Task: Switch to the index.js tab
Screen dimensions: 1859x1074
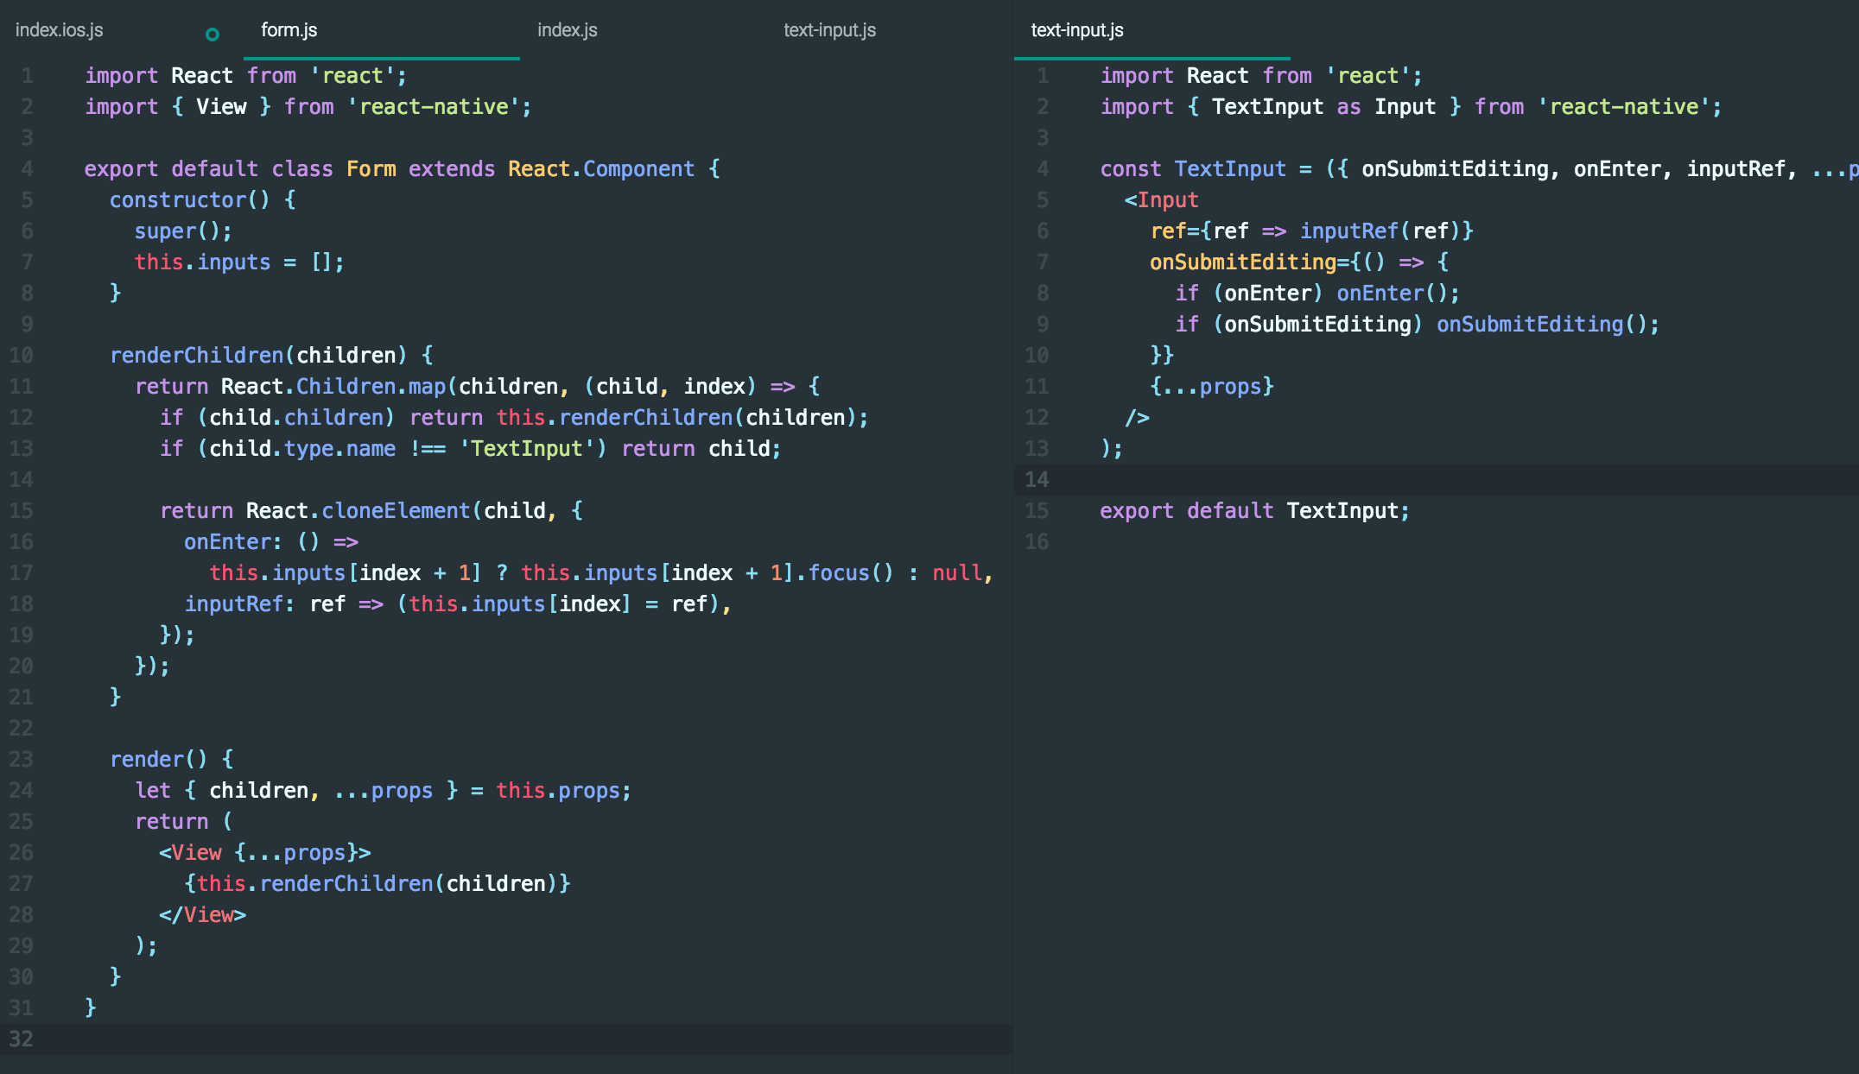Action: (x=566, y=30)
